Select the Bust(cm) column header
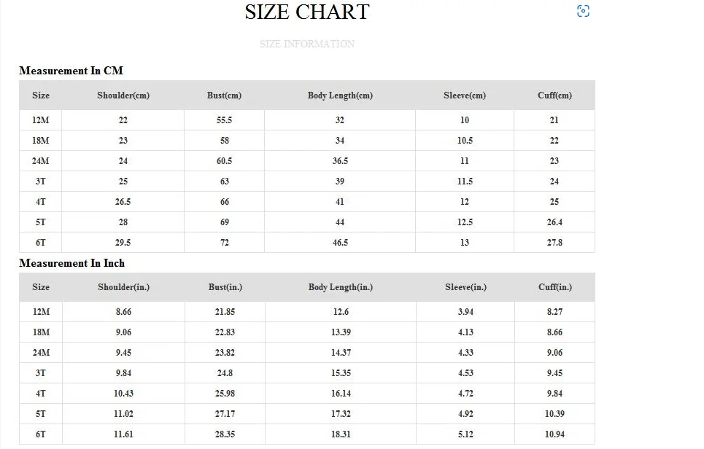This screenshot has width=704, height=449. tap(224, 95)
